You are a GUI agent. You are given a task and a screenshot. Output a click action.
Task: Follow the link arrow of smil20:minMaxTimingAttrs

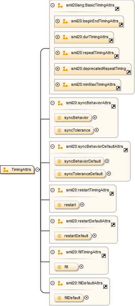(118, 88)
